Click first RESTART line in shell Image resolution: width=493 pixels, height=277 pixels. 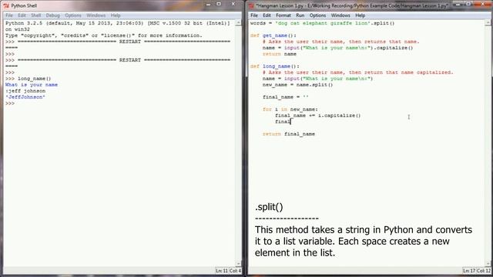[124, 42]
